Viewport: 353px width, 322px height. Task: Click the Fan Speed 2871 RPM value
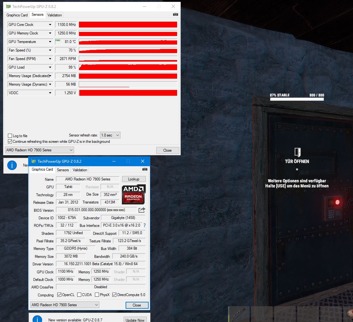click(x=66, y=59)
